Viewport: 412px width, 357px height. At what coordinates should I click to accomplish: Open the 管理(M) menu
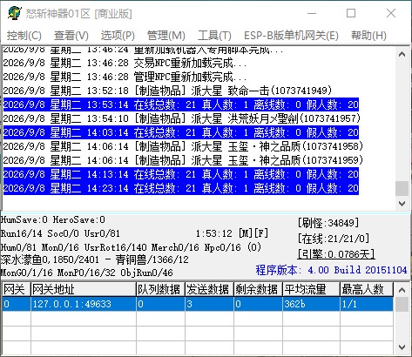coord(165,36)
